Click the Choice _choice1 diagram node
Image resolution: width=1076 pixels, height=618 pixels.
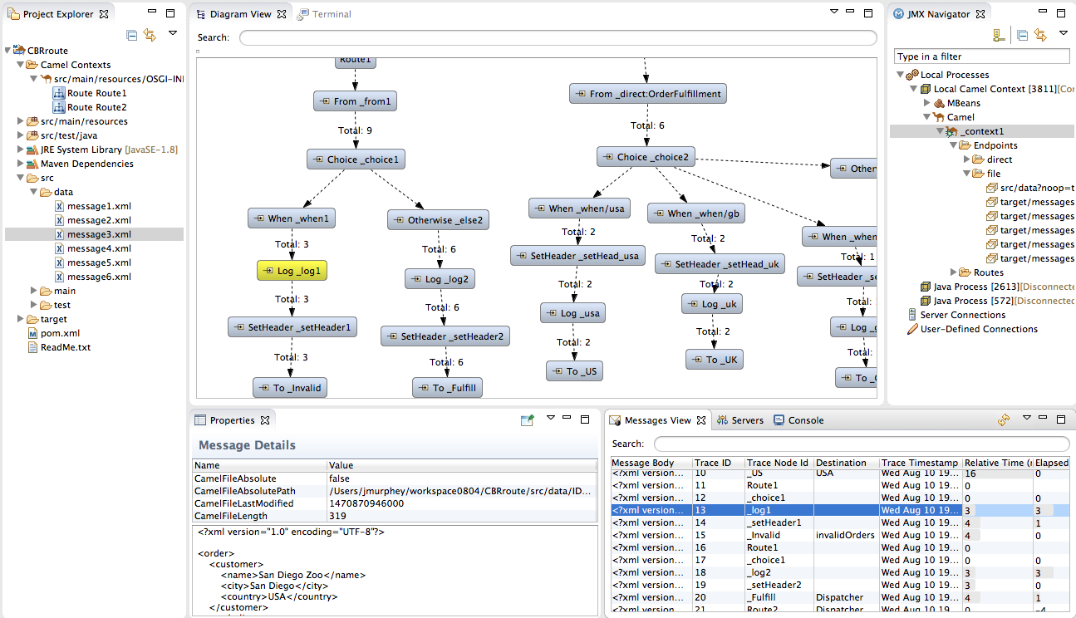click(356, 159)
